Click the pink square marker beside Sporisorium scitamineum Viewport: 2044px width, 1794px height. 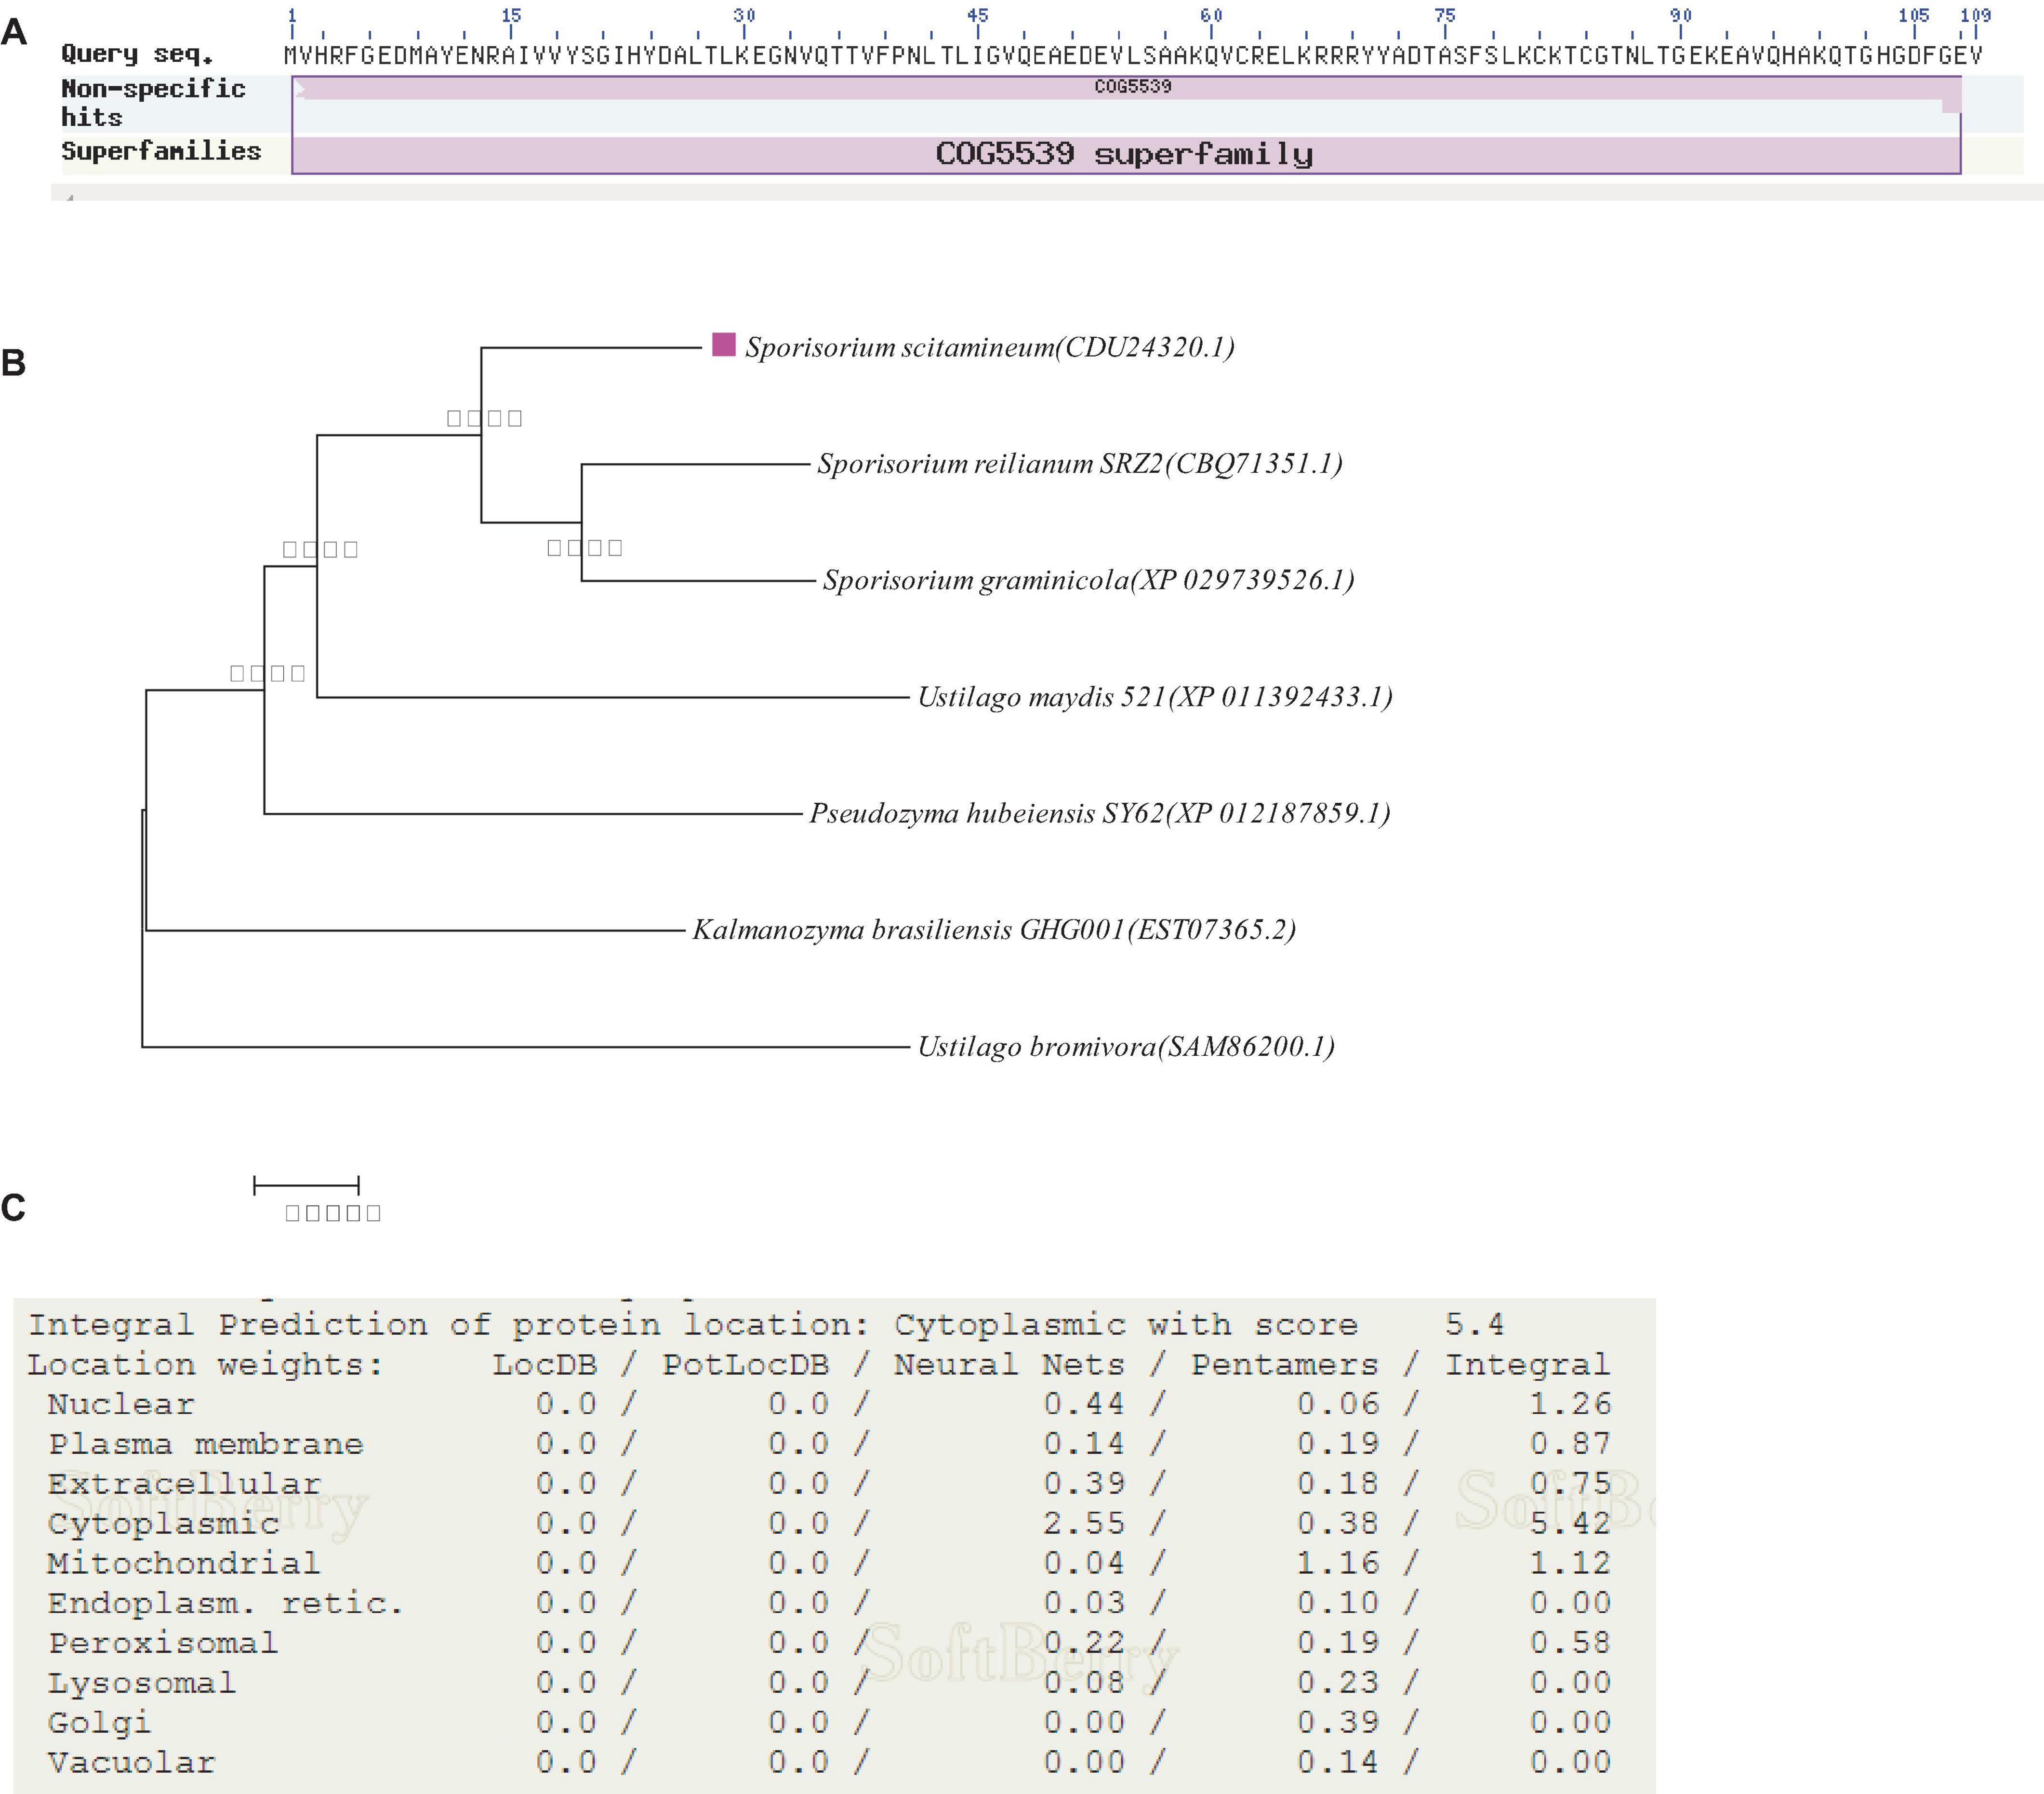(x=724, y=345)
